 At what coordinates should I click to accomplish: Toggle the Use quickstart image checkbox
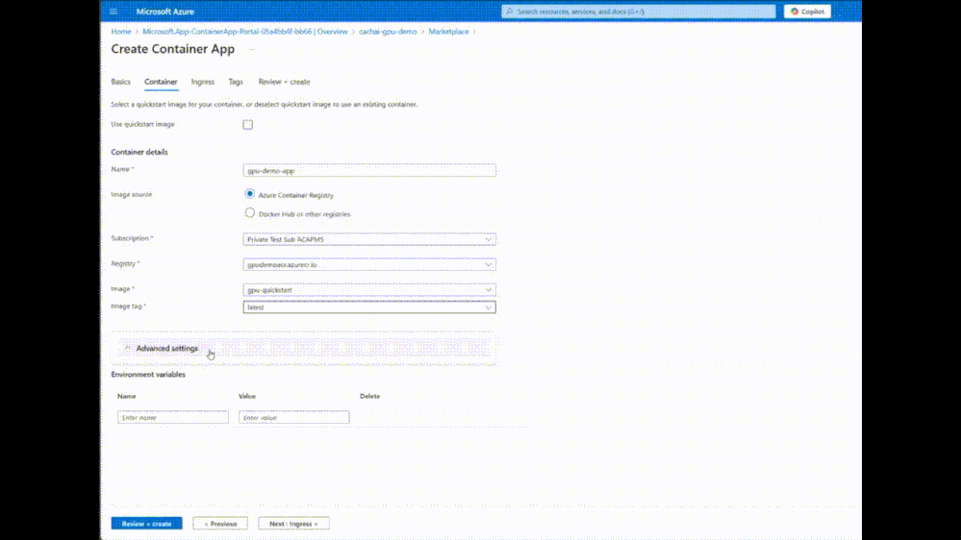(x=247, y=124)
